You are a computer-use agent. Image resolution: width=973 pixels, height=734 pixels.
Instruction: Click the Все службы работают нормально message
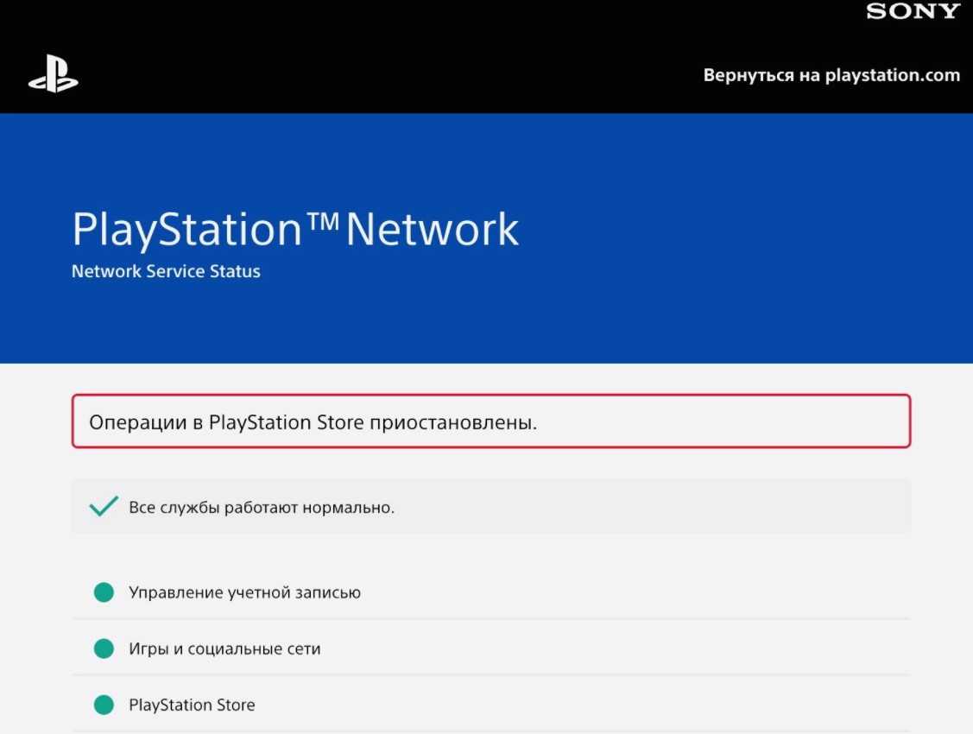tap(262, 508)
